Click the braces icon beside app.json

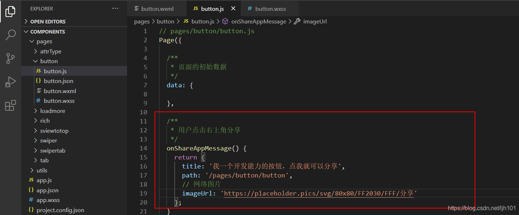coord(31,190)
